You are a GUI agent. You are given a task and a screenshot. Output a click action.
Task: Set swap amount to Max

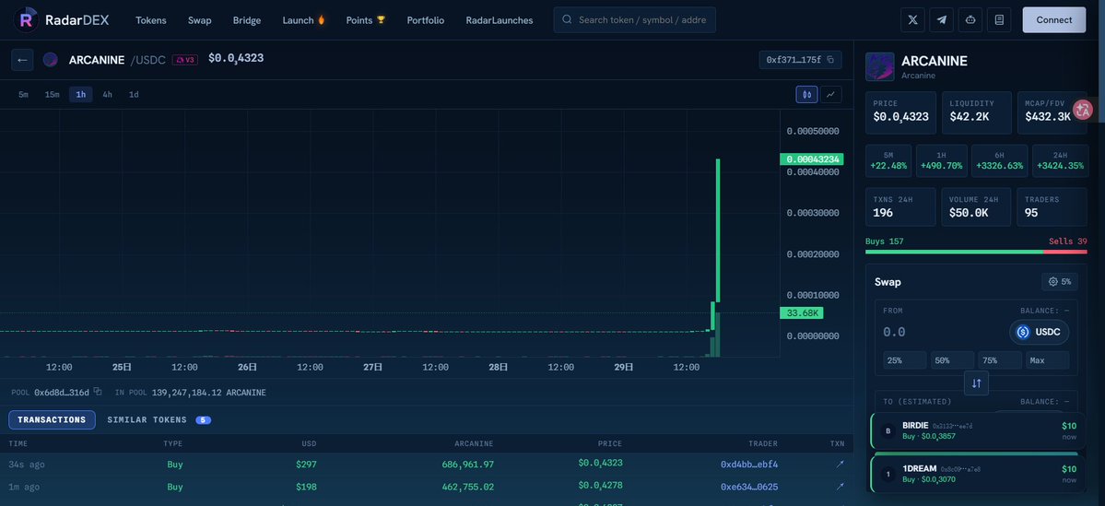coord(1047,360)
